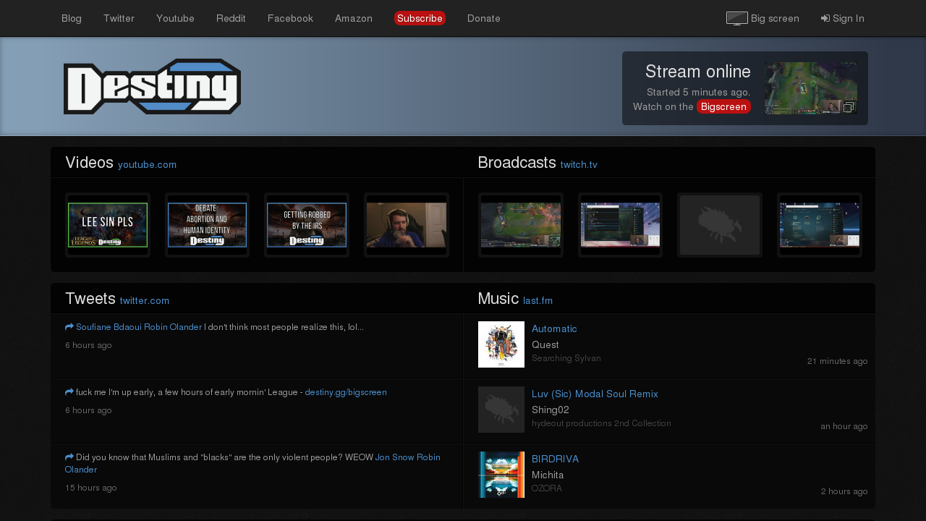926x521 pixels.
Task: Open the live stream preview thumbnail
Action: tap(811, 88)
